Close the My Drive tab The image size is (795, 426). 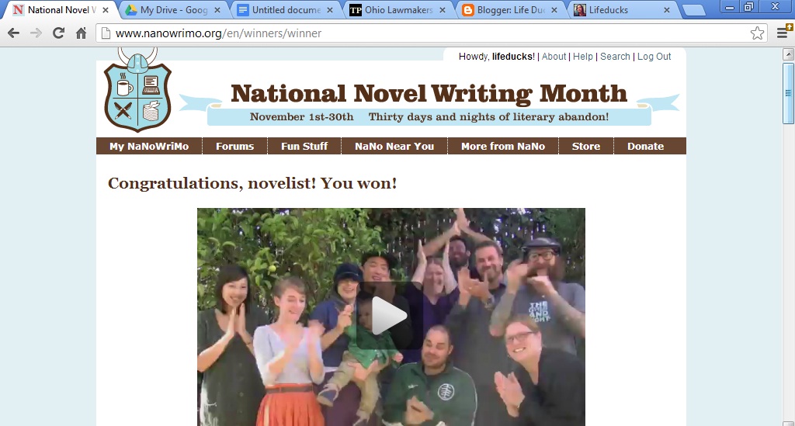coord(217,10)
